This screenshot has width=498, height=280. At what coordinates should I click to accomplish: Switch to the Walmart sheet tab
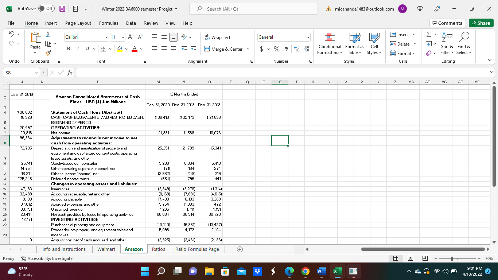coord(106,249)
